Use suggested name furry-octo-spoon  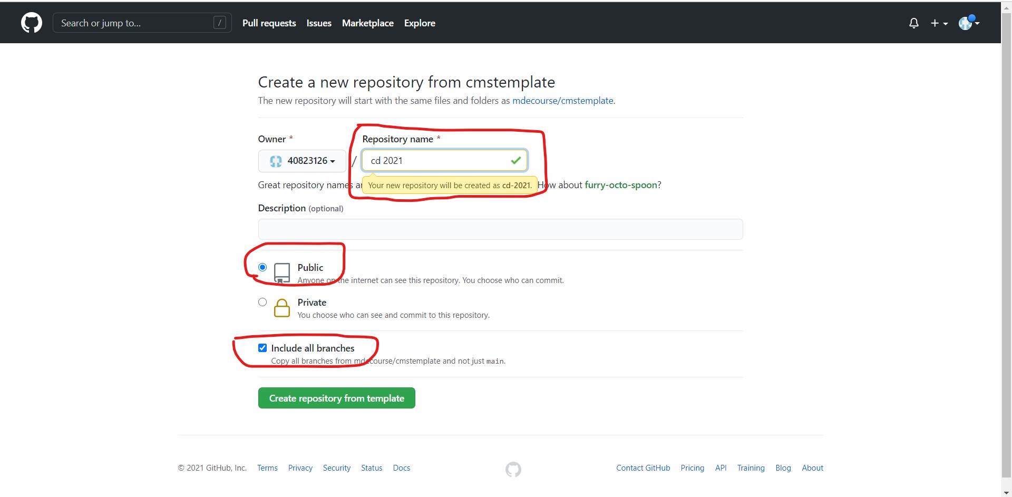pyautogui.click(x=621, y=185)
